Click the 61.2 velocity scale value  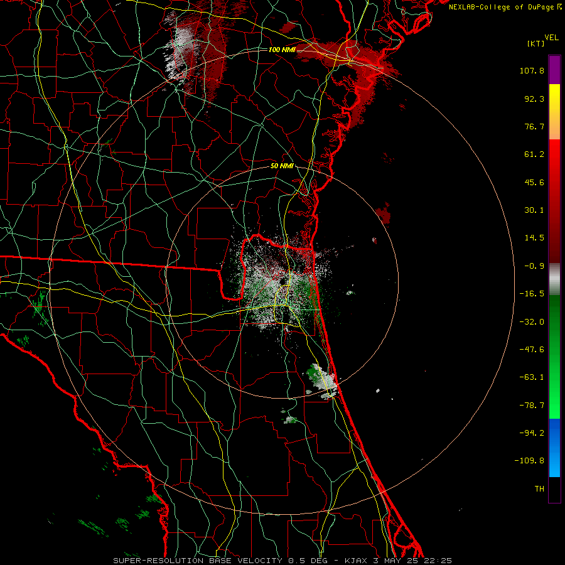coord(534,154)
